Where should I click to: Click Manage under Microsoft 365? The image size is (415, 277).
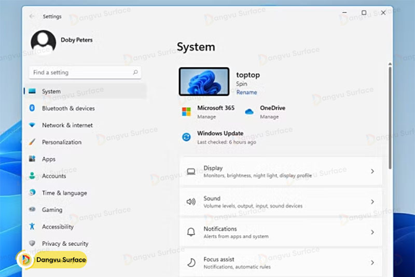pyautogui.click(x=206, y=116)
